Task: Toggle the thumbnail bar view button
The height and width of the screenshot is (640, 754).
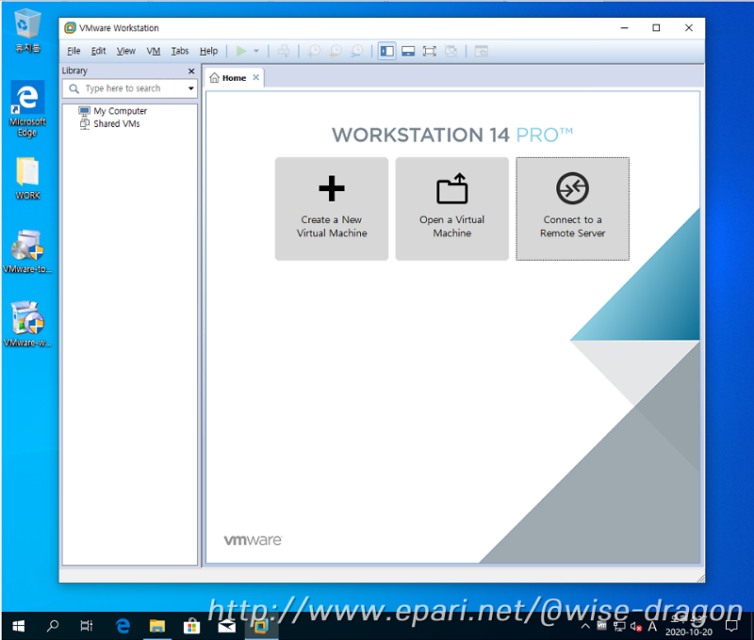Action: (408, 51)
